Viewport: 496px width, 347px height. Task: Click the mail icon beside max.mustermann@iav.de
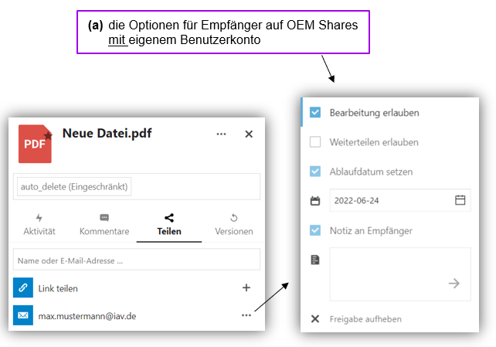(x=23, y=315)
